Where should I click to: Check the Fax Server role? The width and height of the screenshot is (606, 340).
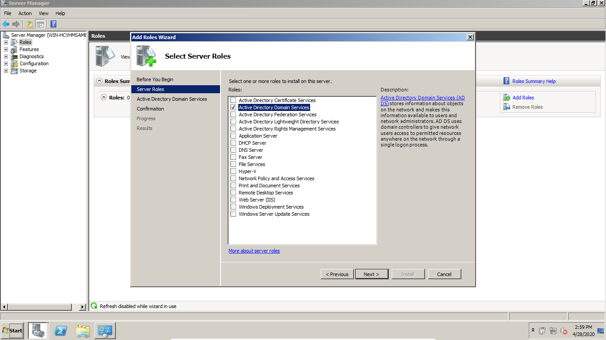233,157
